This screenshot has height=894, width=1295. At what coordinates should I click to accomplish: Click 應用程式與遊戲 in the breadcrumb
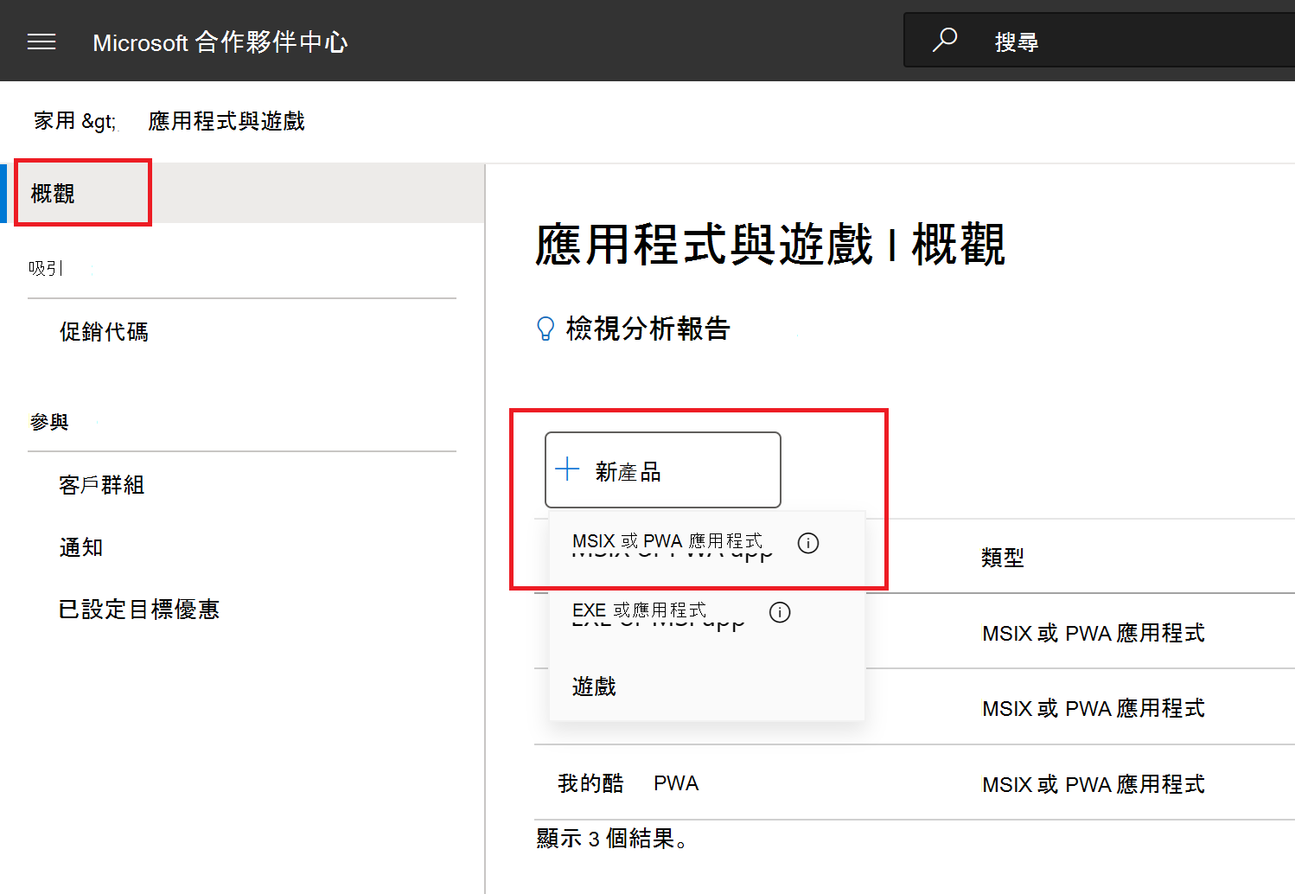[x=226, y=121]
